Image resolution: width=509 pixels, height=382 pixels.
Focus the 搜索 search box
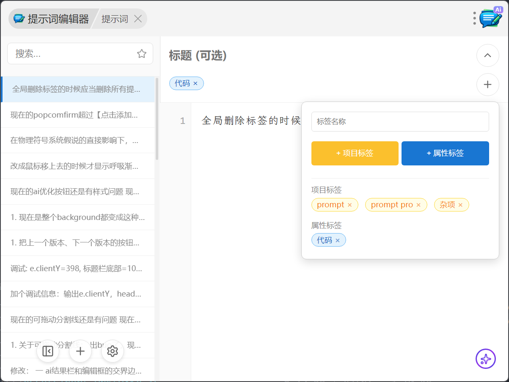click(72, 54)
